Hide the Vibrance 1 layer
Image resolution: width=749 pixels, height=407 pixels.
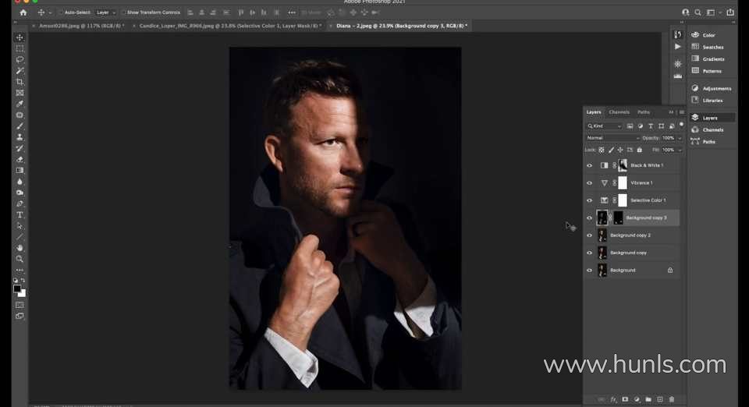click(590, 183)
